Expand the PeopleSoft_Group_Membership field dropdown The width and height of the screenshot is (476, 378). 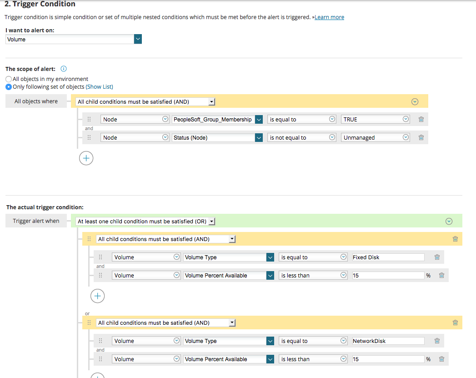click(259, 119)
